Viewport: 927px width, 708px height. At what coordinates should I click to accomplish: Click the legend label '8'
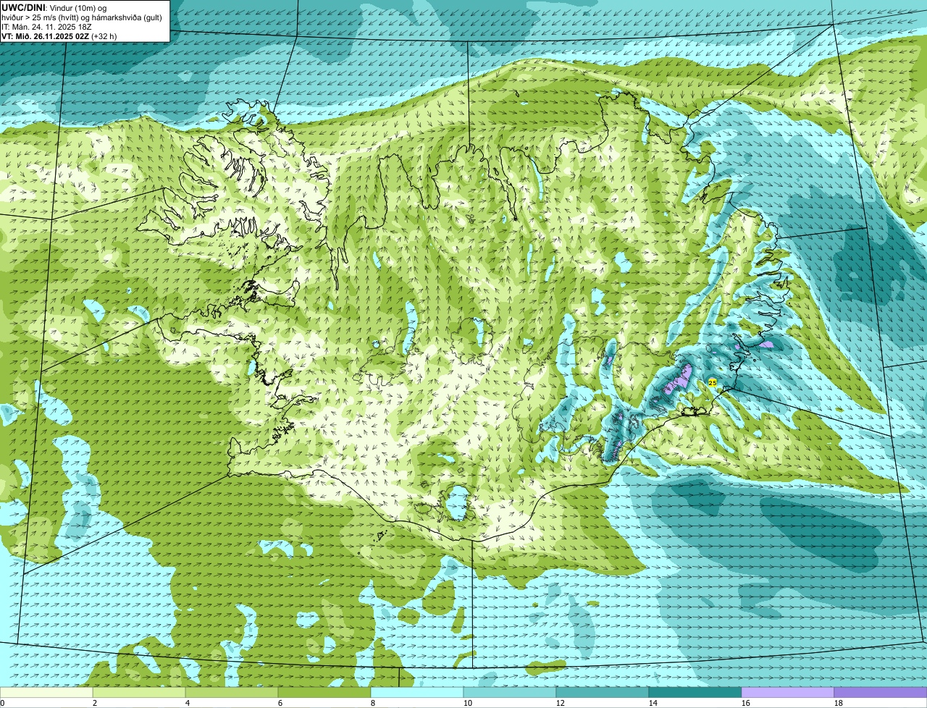[x=373, y=703]
